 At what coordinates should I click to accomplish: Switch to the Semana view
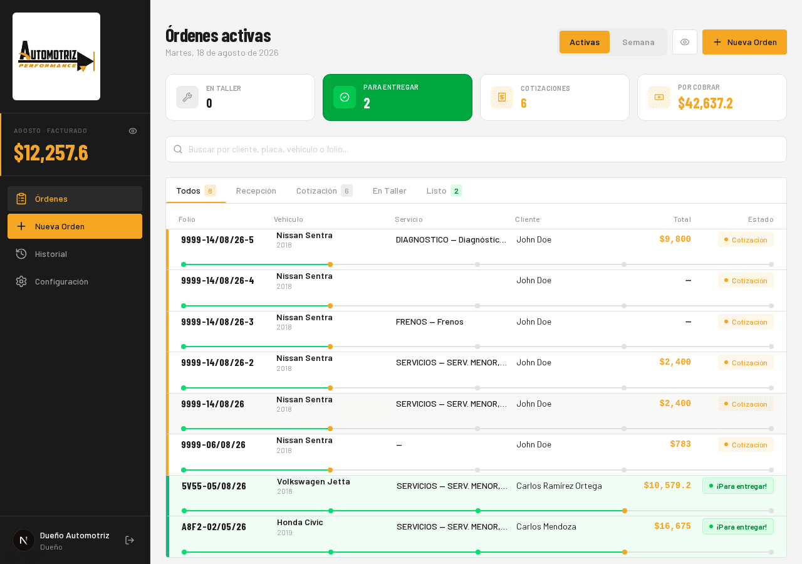tap(638, 42)
